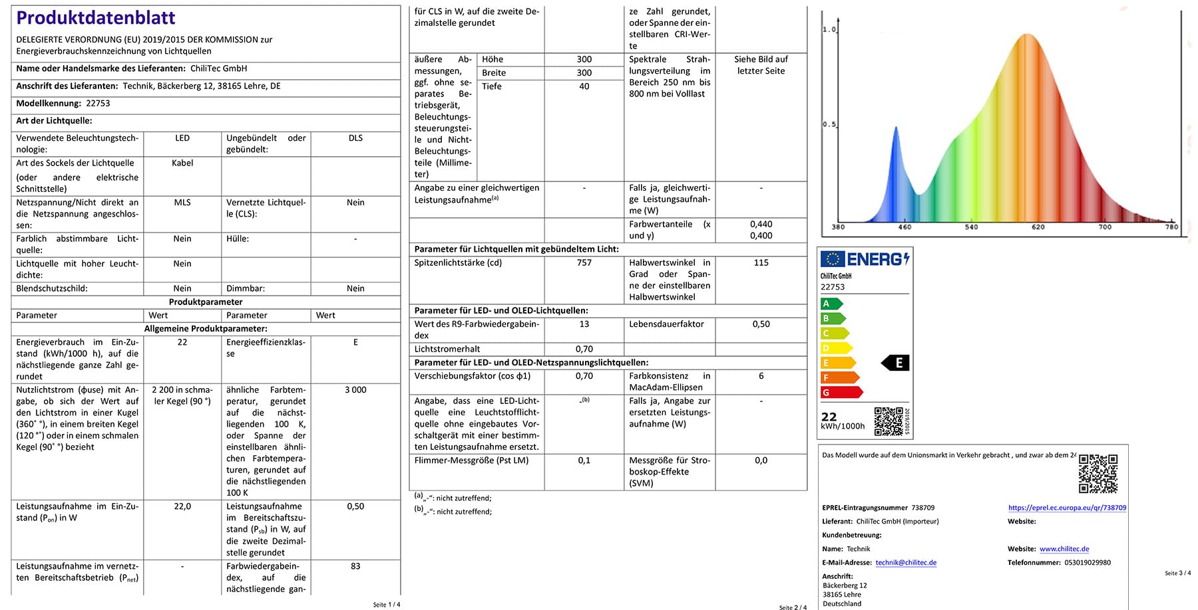Click the 'Seite 1 / 4' page footer
This screenshot has height=610, width=1198.
(387, 605)
